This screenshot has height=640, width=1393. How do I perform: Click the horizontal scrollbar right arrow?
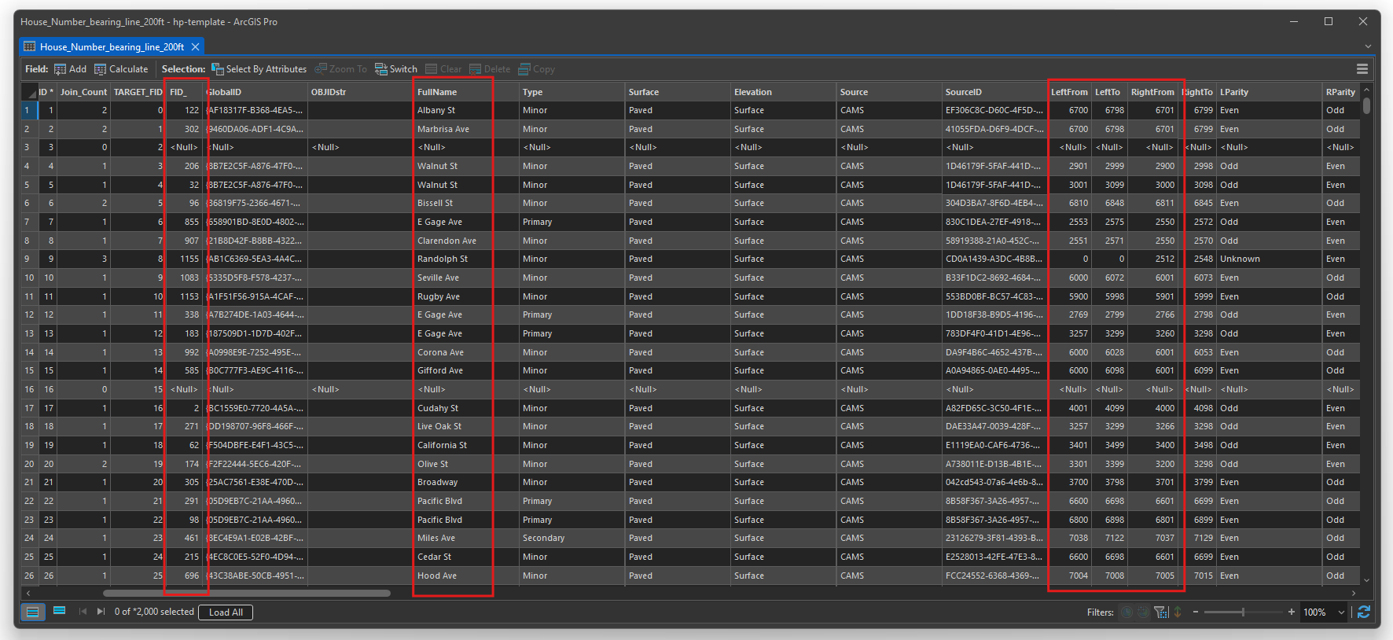tap(1354, 594)
